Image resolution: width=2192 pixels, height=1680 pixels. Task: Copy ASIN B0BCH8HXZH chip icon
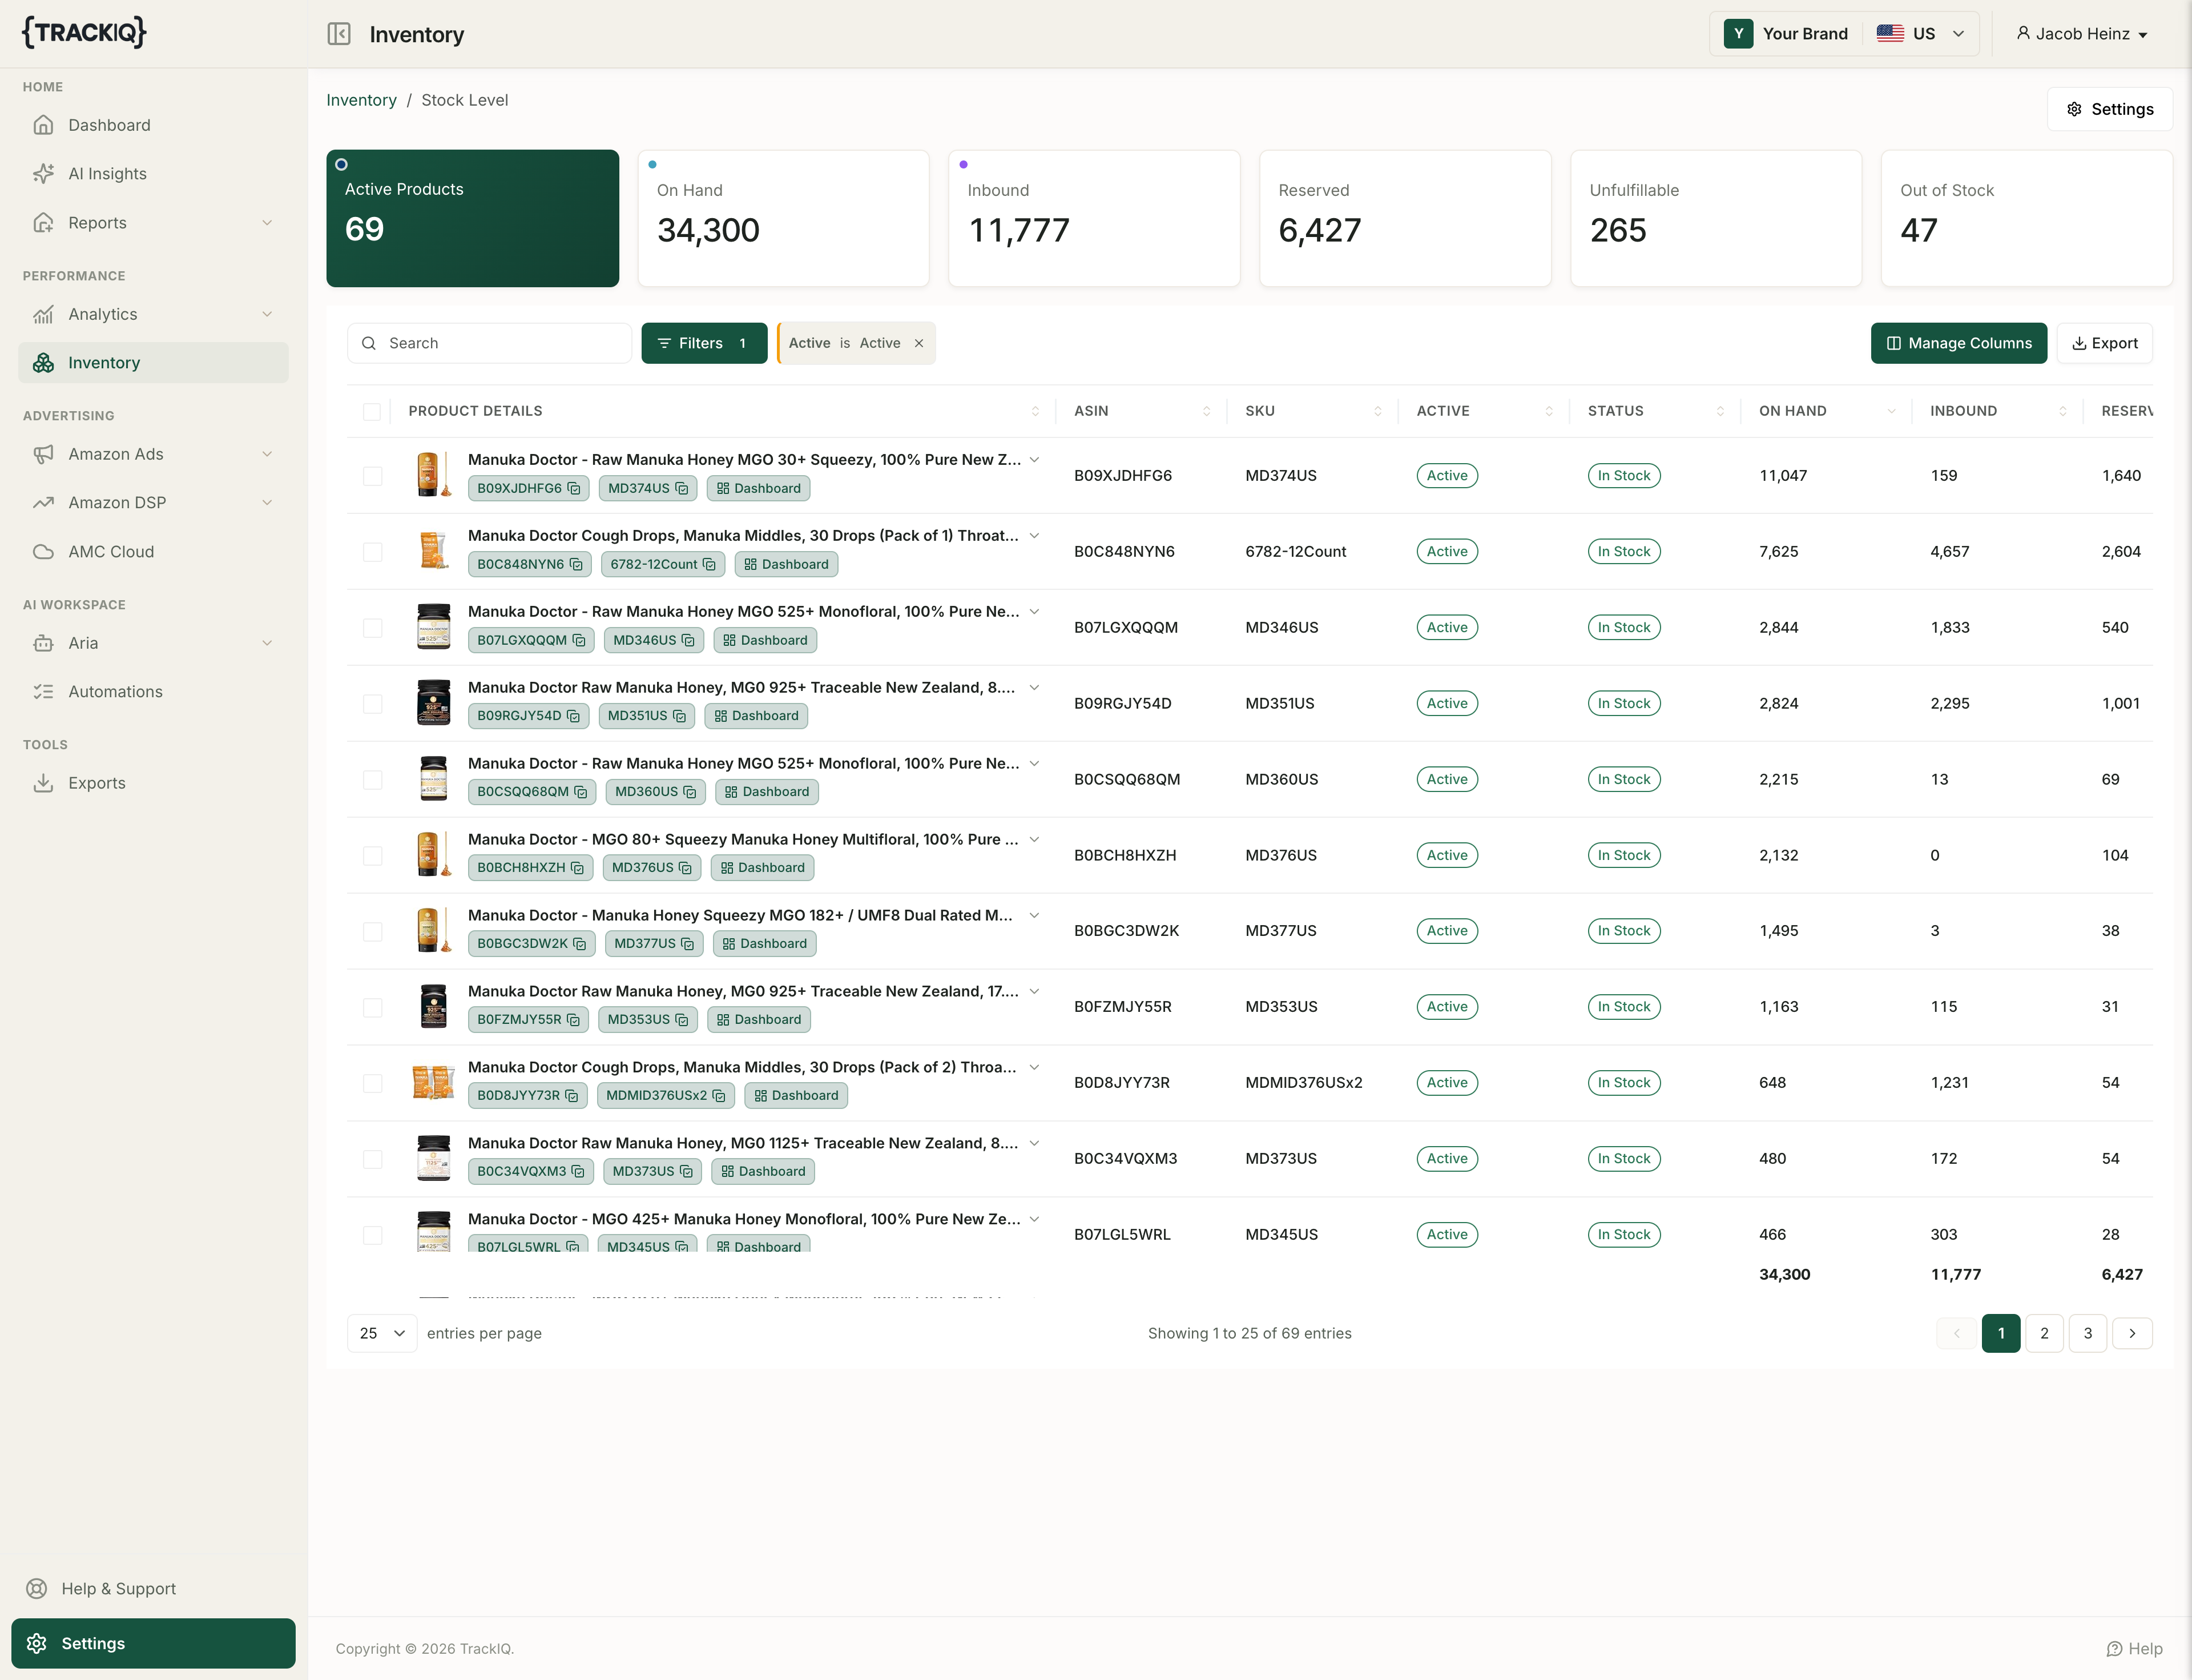(577, 868)
